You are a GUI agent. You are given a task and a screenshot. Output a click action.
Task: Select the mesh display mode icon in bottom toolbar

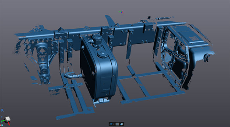coord(111,124)
